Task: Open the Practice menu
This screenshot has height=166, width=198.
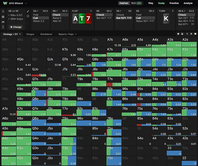Action: click(174, 3)
